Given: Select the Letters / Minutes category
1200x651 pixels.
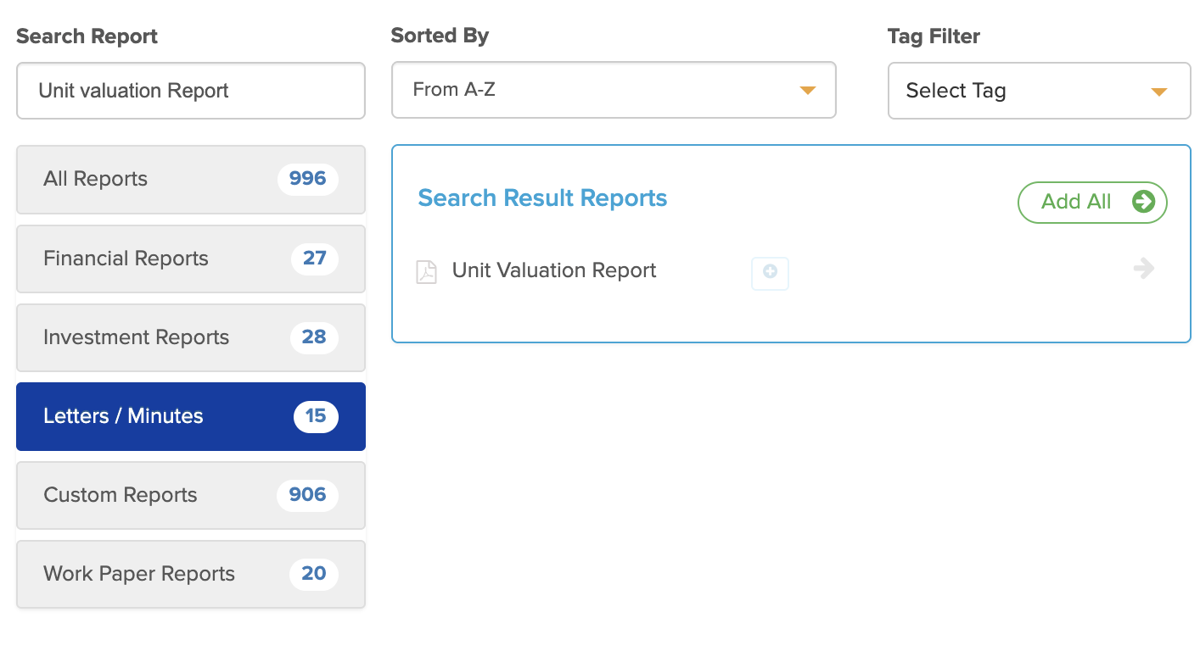Looking at the screenshot, I should pos(191,416).
